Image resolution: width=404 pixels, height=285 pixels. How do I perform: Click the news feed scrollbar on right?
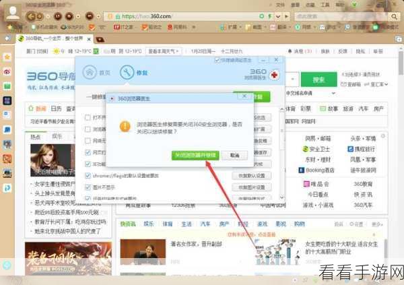pyautogui.click(x=386, y=248)
